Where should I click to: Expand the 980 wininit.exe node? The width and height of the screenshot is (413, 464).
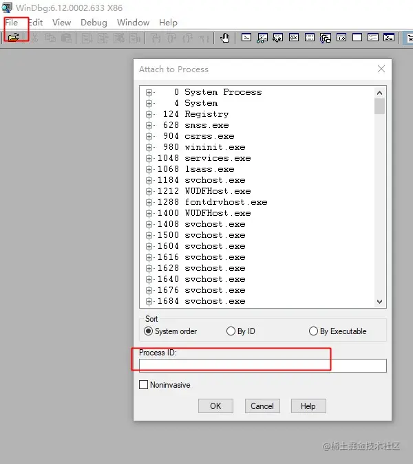click(149, 147)
